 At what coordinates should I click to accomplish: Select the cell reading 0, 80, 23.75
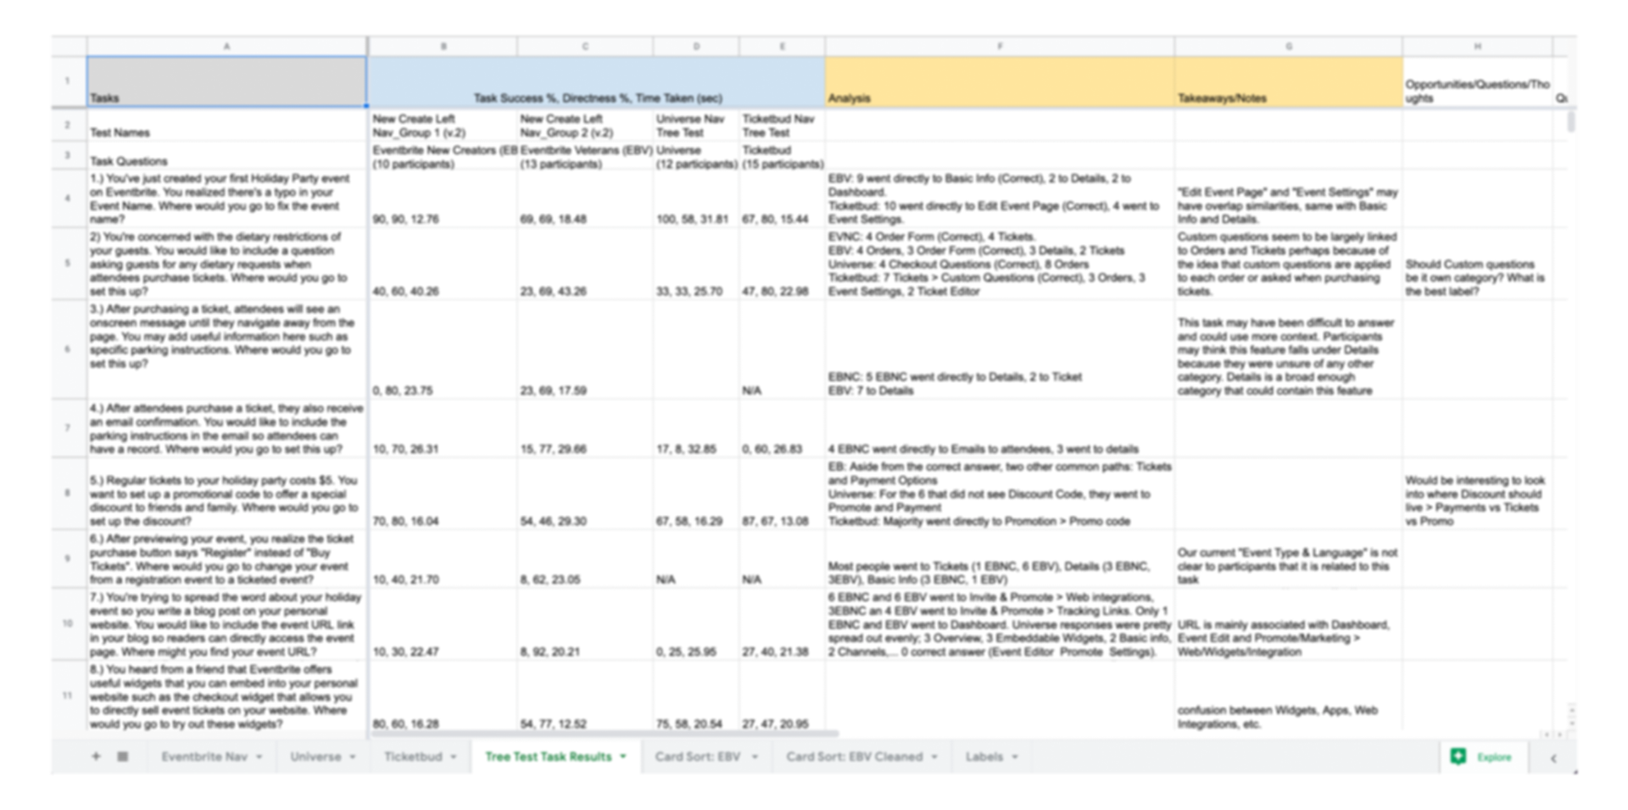pos(443,349)
